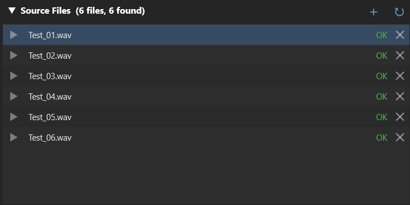The height and width of the screenshot is (205, 410).
Task: Select the Test_06.wav file name
Action: [x=50, y=138]
